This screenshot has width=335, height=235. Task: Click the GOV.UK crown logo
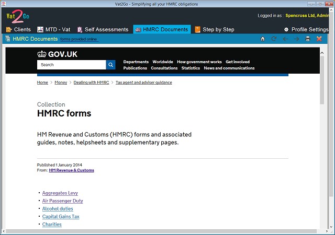click(42, 54)
